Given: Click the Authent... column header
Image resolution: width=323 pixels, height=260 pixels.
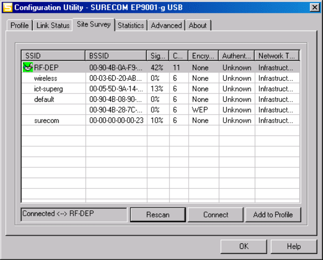Looking at the screenshot, I should click(x=237, y=56).
